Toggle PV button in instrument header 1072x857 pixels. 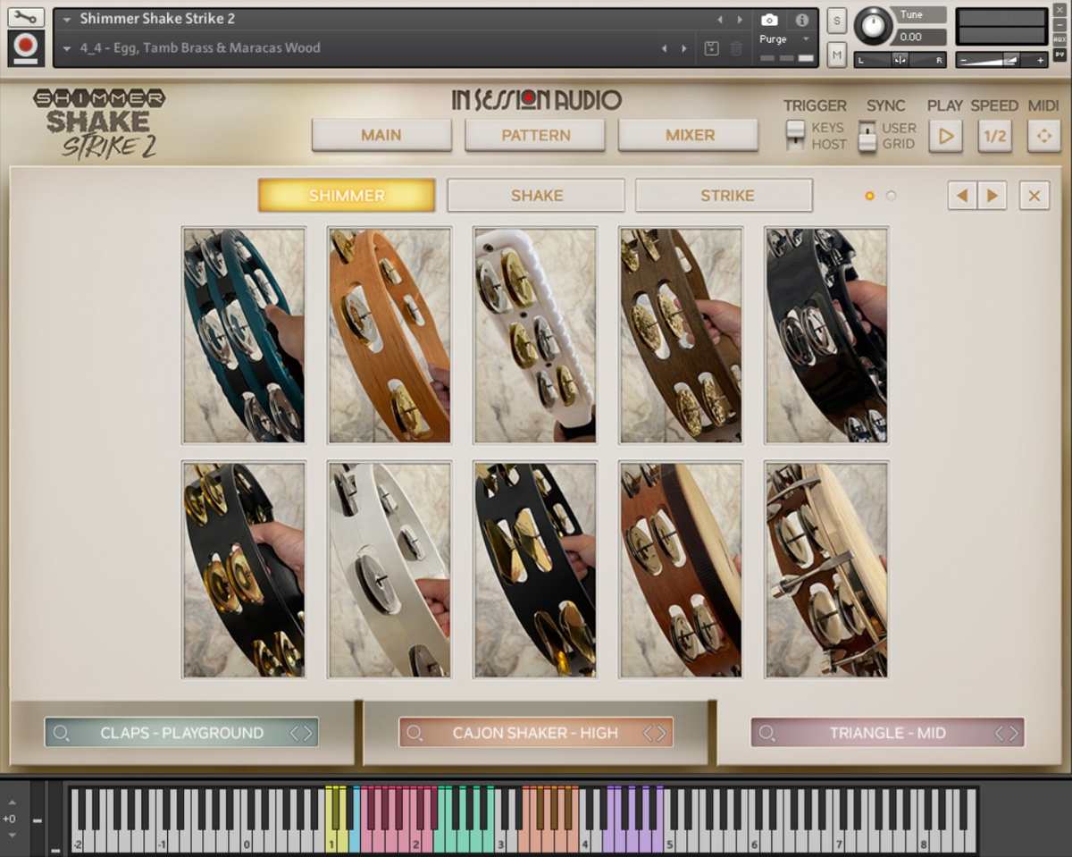pyautogui.click(x=1060, y=55)
